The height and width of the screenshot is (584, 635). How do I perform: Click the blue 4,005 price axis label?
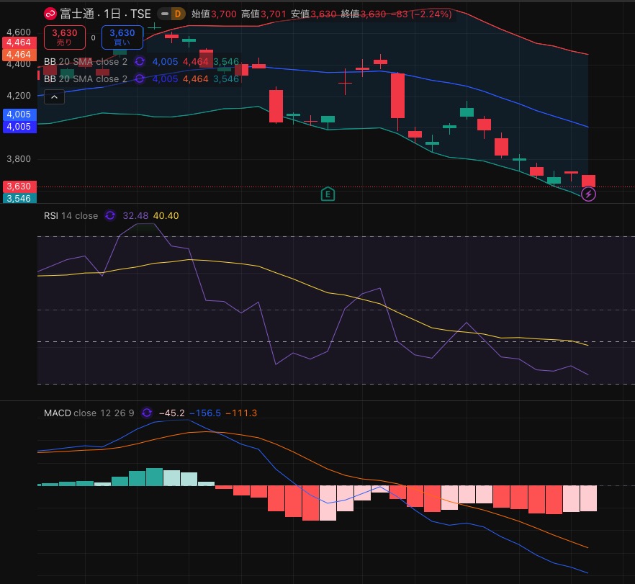pos(17,114)
